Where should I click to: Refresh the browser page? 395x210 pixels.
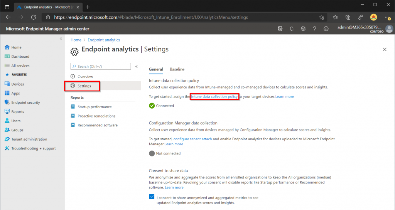tap(34, 17)
